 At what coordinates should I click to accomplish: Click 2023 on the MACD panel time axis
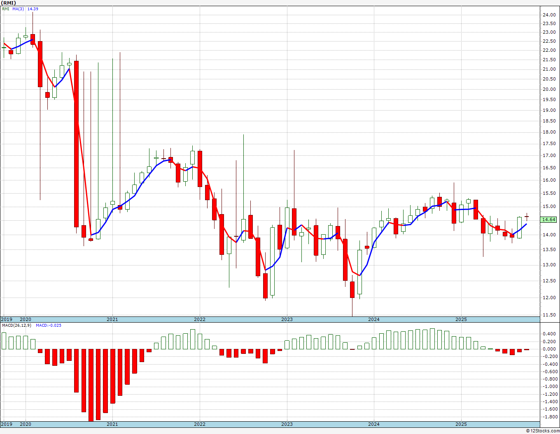287,424
